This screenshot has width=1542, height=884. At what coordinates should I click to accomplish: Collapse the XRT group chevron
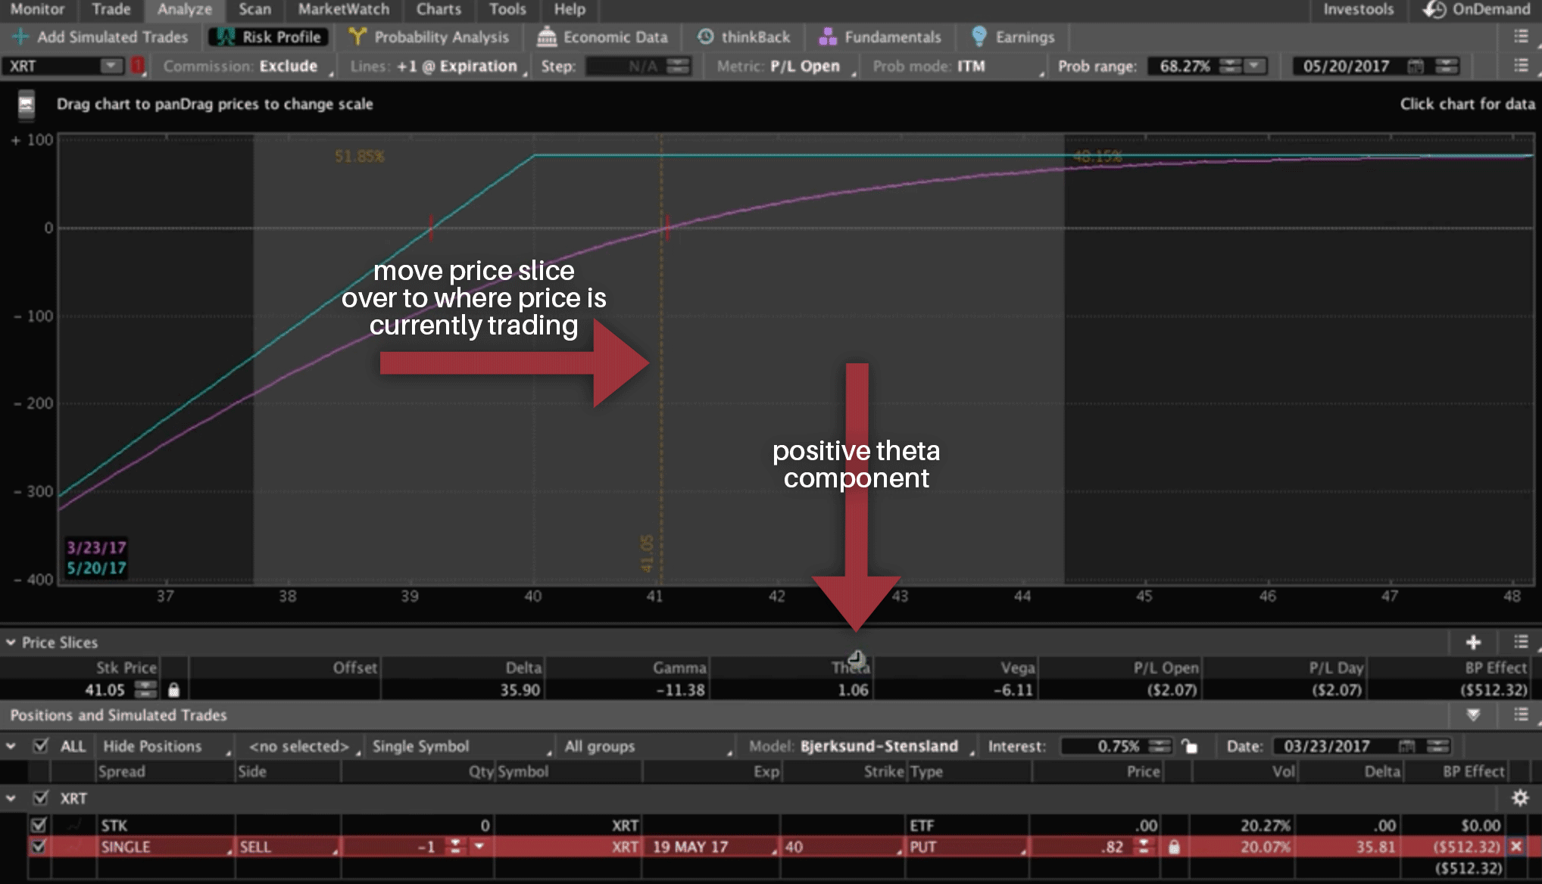click(x=11, y=798)
